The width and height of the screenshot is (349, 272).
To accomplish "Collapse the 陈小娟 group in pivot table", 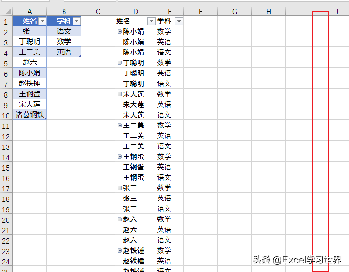I will tap(119, 32).
